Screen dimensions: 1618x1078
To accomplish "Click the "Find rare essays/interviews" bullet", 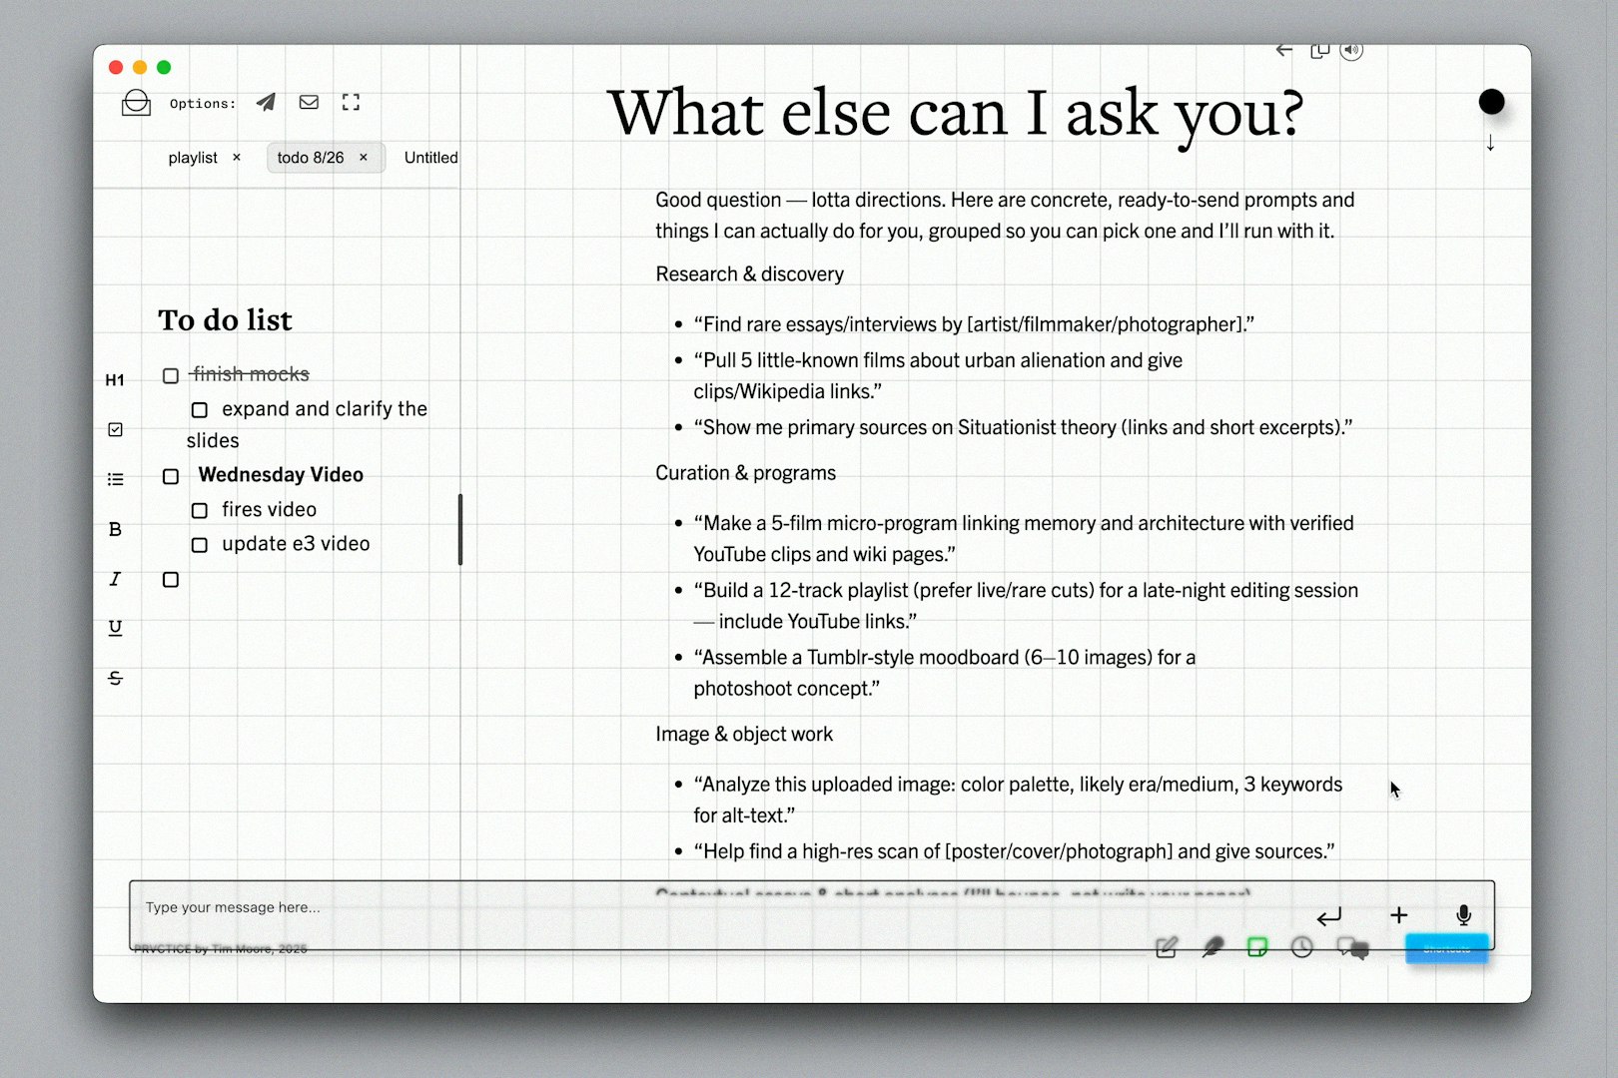I will pos(974,324).
